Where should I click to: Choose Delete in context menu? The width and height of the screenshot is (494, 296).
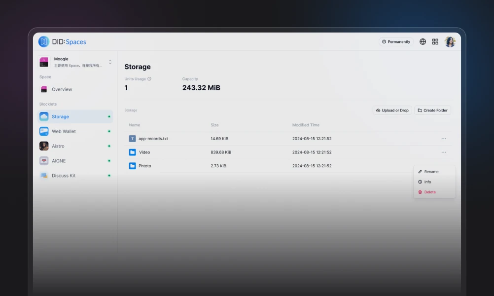tap(434, 192)
